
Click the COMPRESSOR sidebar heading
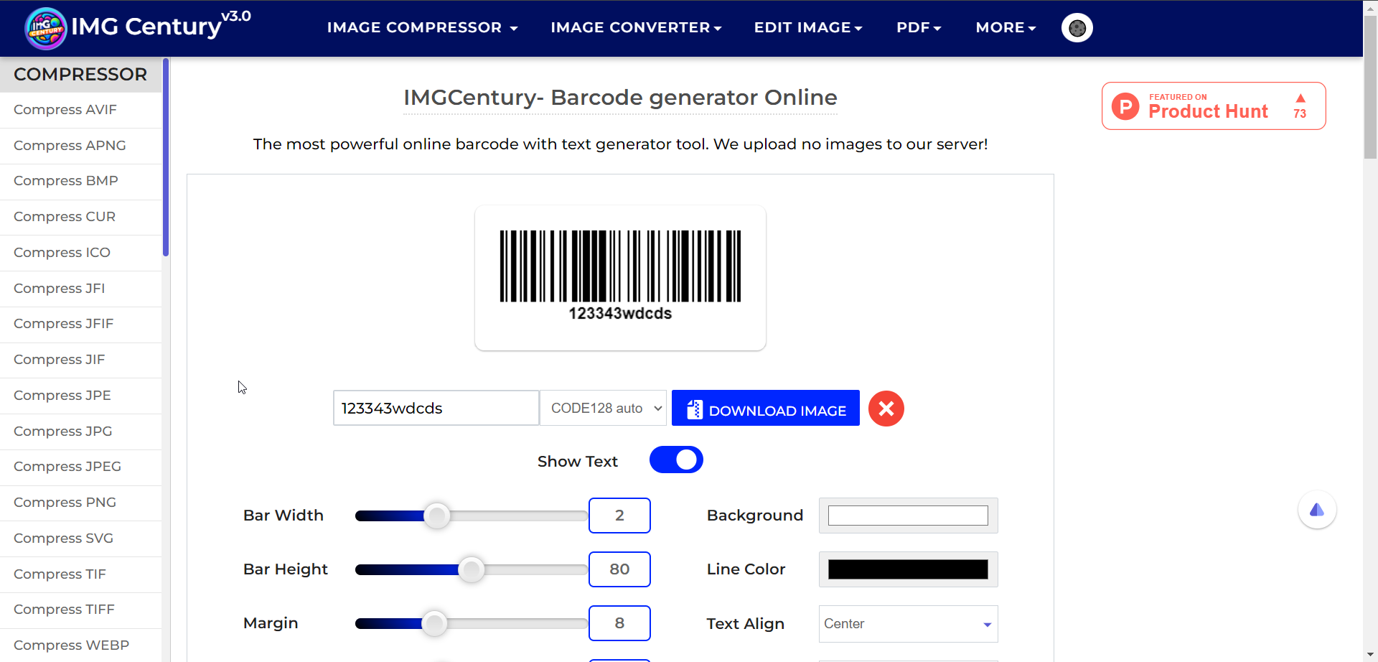80,75
